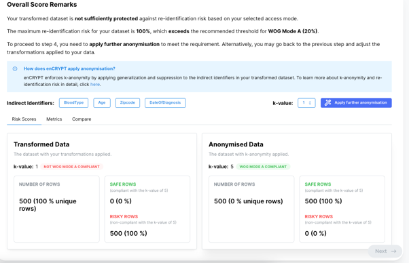Open the 'here' k-anonymity link
Screen dimensions: 409x263
point(95,85)
